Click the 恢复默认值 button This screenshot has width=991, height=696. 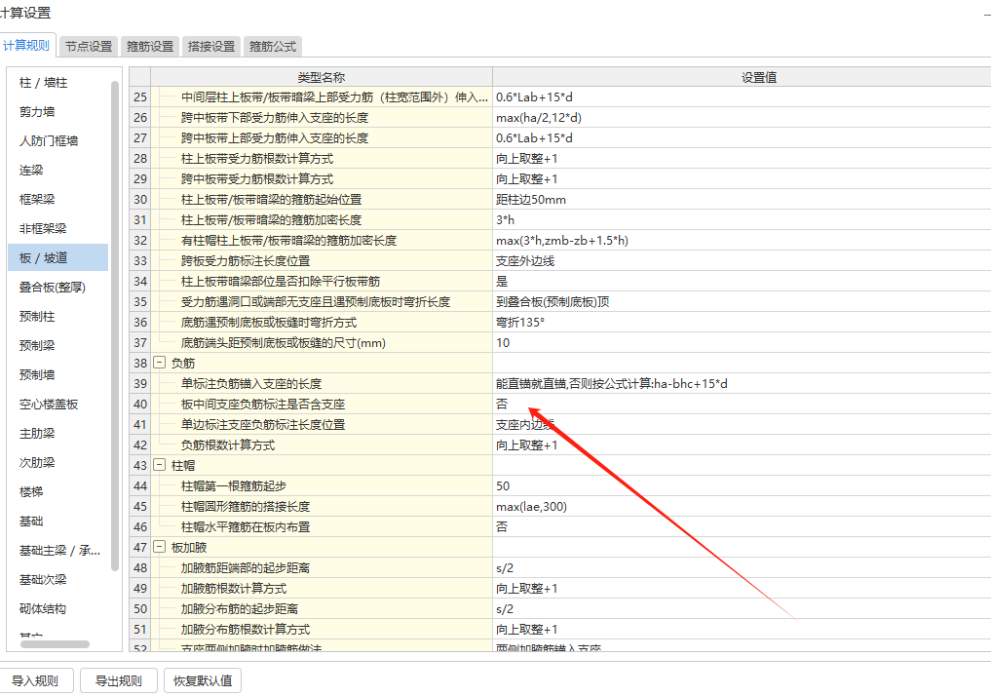coord(203,680)
